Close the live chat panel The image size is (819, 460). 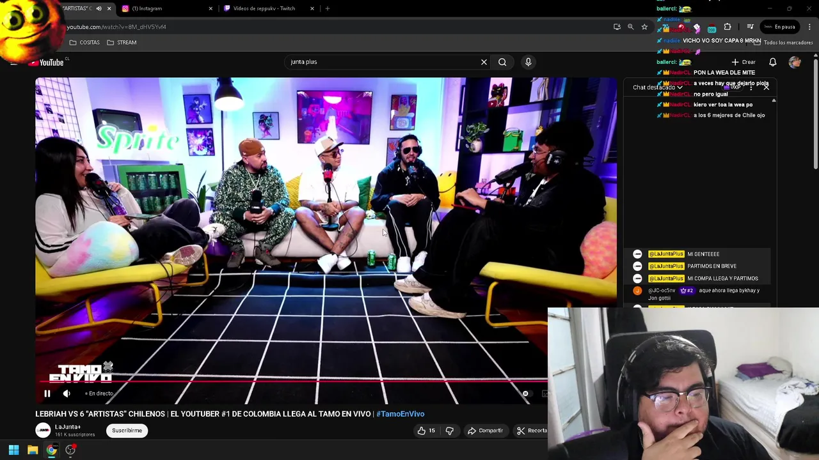point(766,86)
